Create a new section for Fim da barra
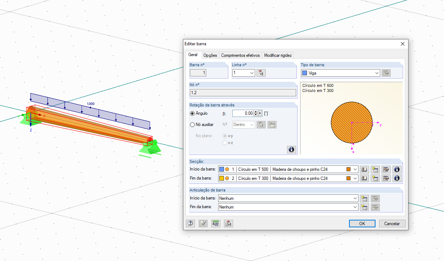This screenshot has height=261, width=444. (375, 178)
